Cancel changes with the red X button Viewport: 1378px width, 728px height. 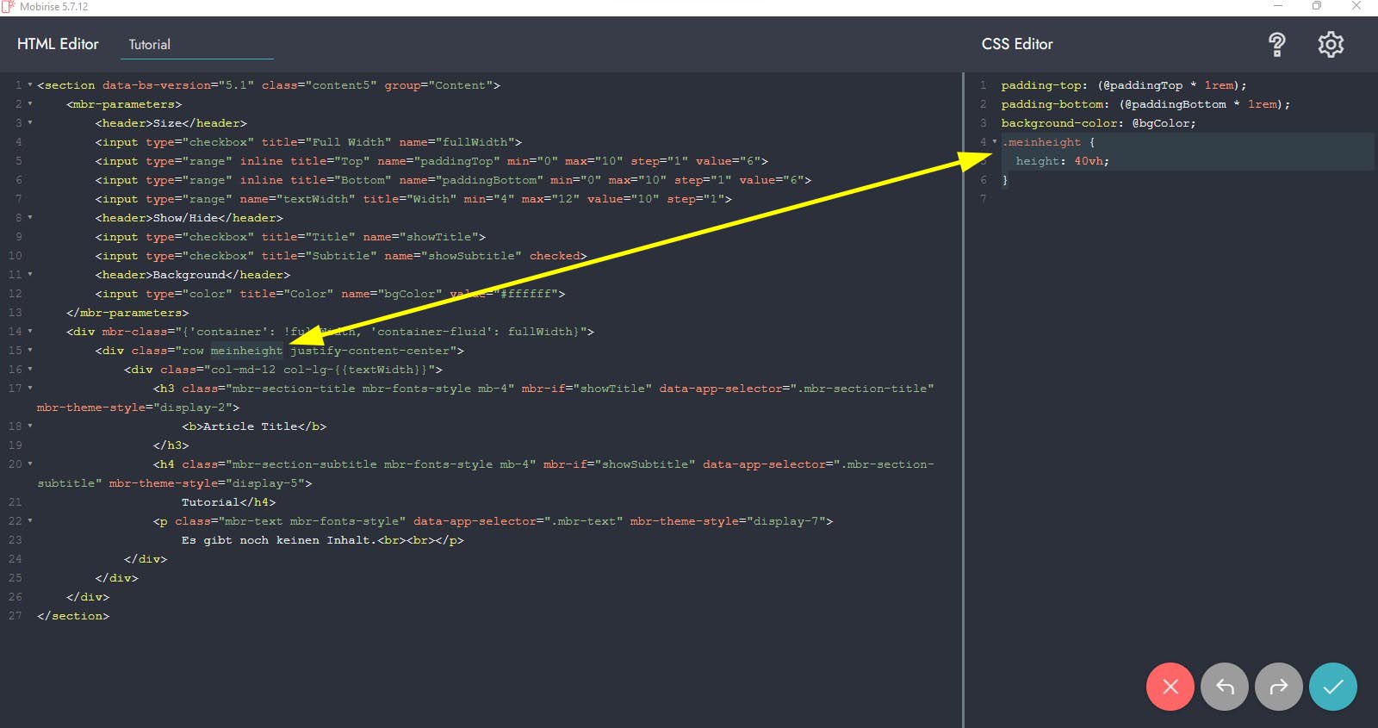pos(1170,687)
